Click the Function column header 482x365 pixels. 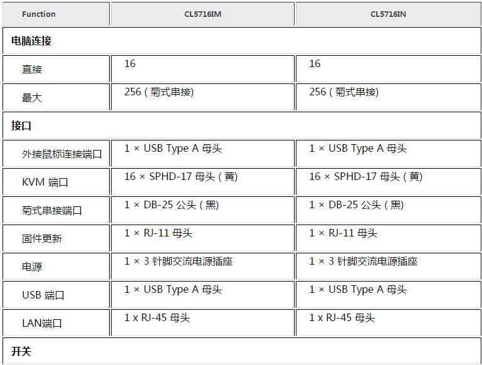click(56, 14)
